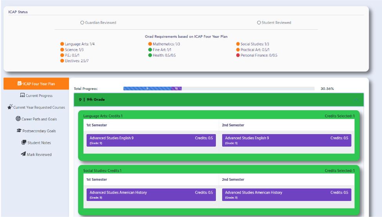Viewport: 382px width, 217px height.
Task: Collapse the 9th Grade section chevron
Action: (356, 100)
